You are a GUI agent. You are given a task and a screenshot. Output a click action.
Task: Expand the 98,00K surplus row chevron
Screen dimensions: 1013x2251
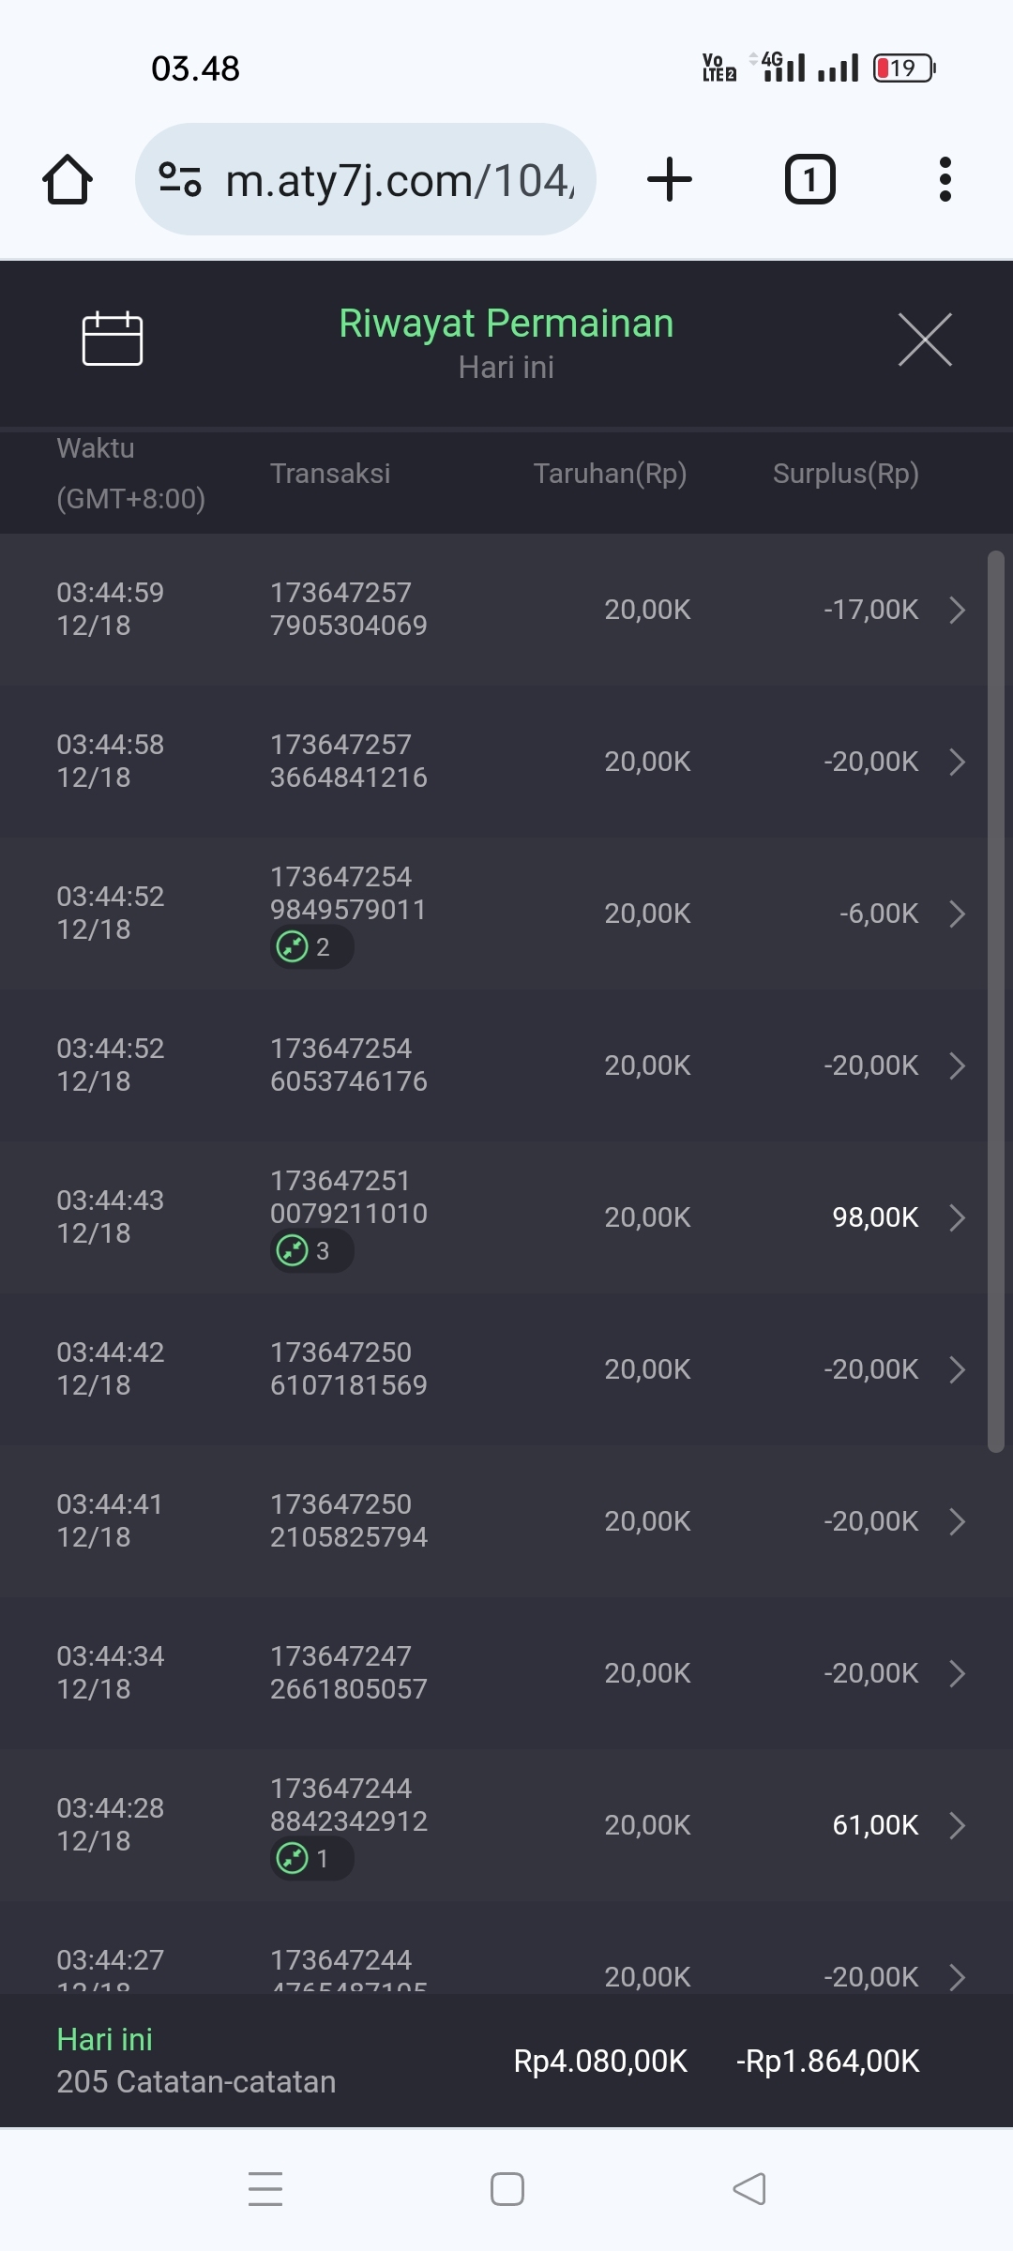(958, 1217)
